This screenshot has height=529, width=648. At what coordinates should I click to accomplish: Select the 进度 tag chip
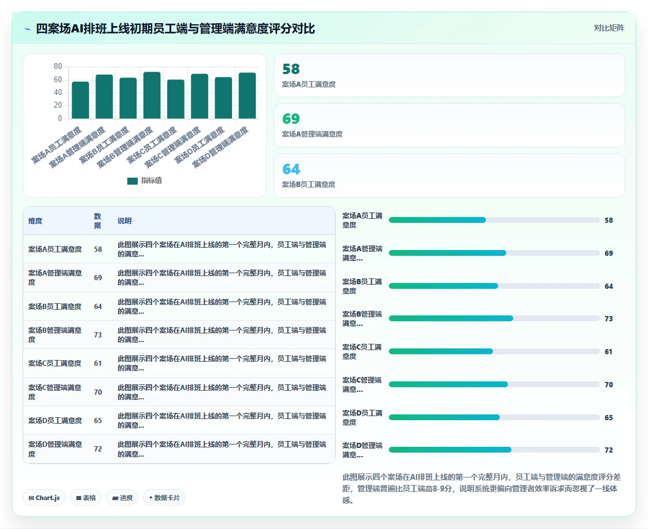(x=122, y=498)
